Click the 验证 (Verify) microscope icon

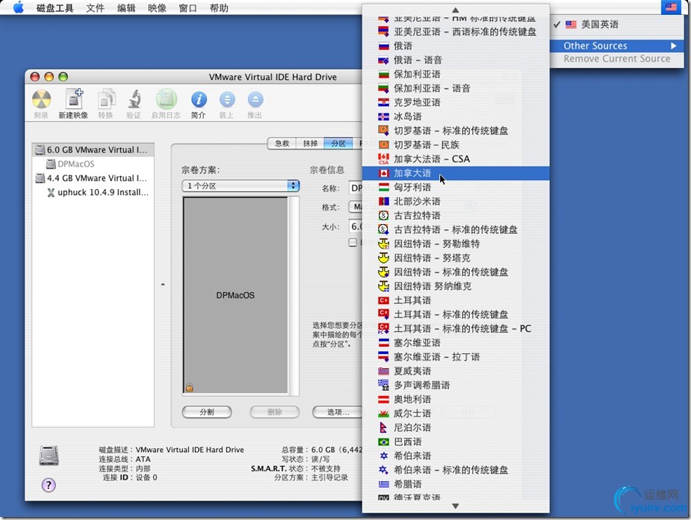(134, 100)
